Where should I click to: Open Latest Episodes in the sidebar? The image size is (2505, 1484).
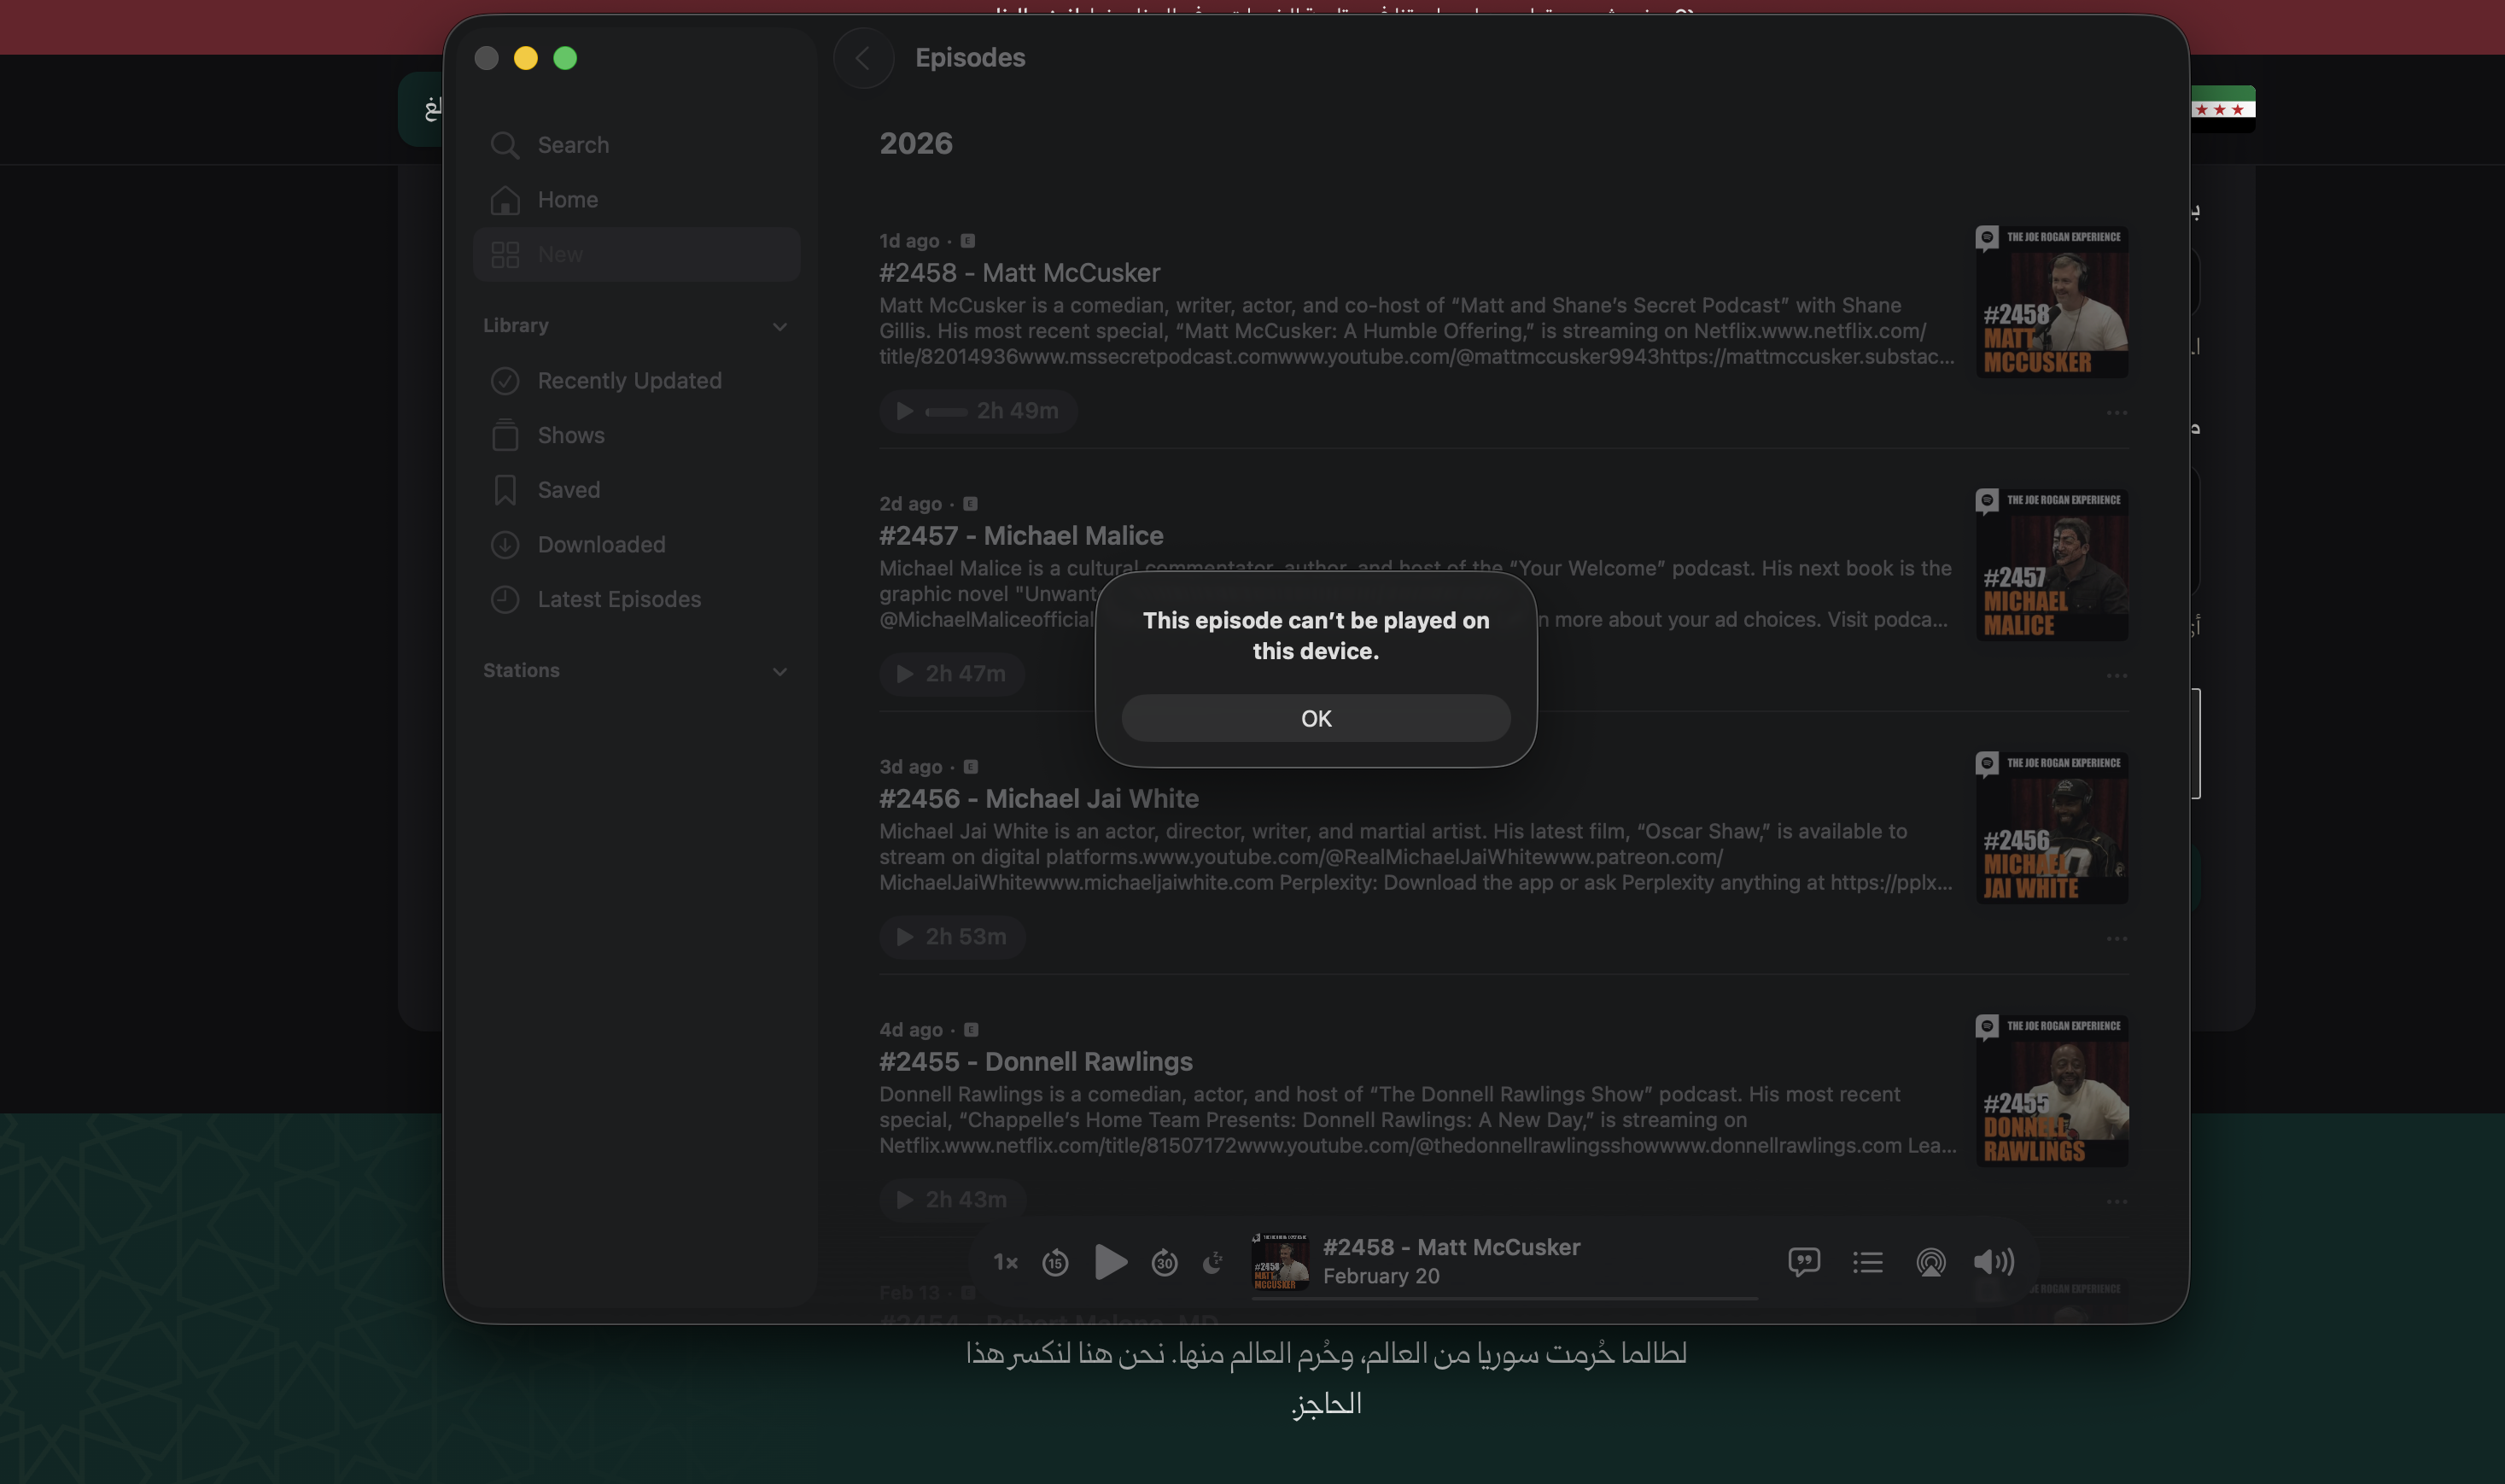(619, 599)
